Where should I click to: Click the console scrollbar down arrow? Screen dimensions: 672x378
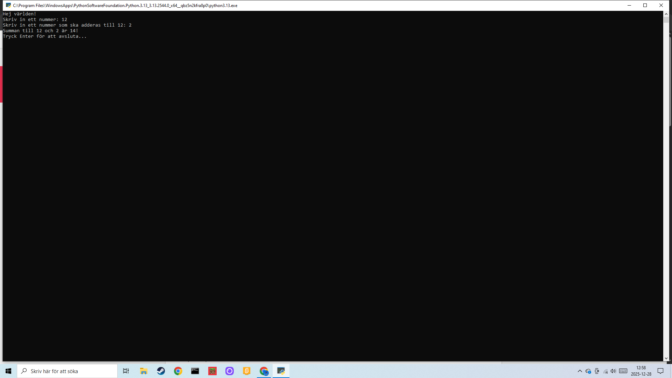[x=666, y=358]
